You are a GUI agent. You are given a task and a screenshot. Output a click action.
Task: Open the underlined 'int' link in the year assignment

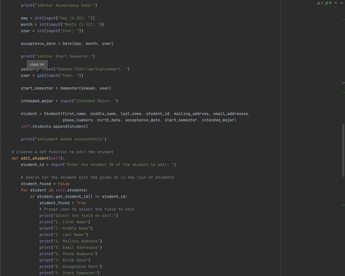[40, 75]
